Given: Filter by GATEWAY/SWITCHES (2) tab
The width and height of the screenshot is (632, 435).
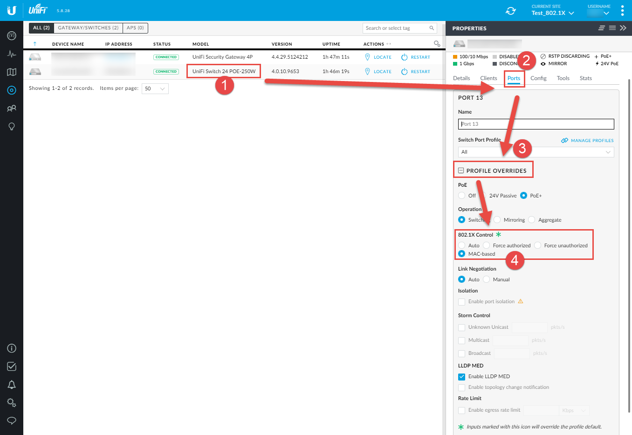Looking at the screenshot, I should click(88, 28).
